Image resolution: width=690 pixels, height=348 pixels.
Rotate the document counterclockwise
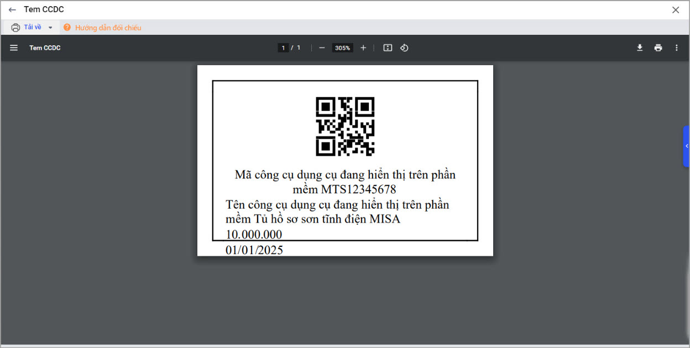click(404, 48)
